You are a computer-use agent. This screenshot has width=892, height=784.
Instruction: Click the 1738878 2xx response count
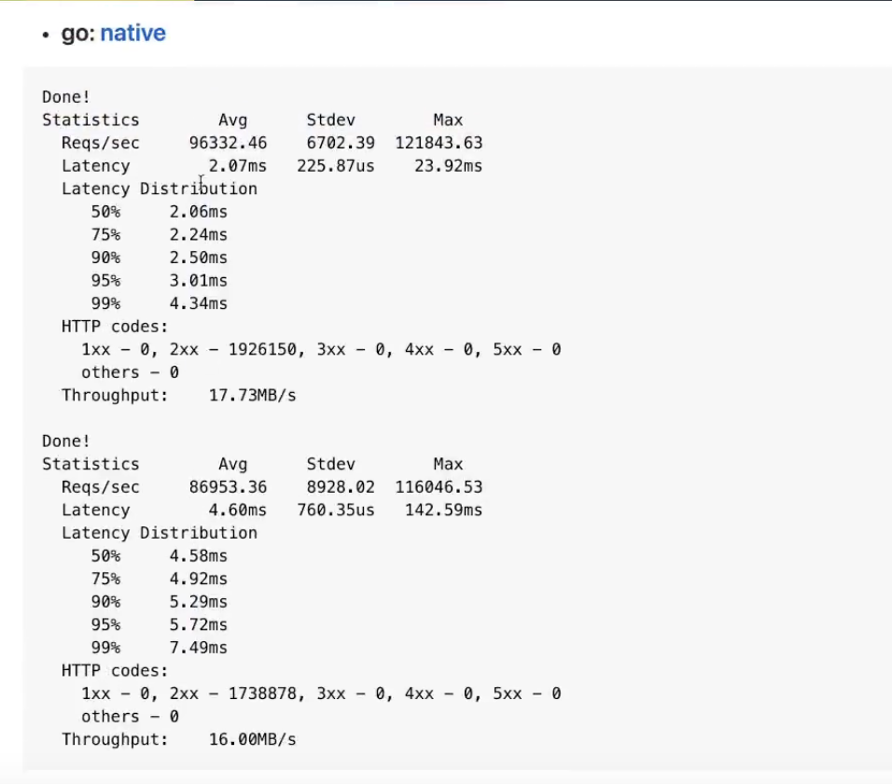(x=261, y=693)
